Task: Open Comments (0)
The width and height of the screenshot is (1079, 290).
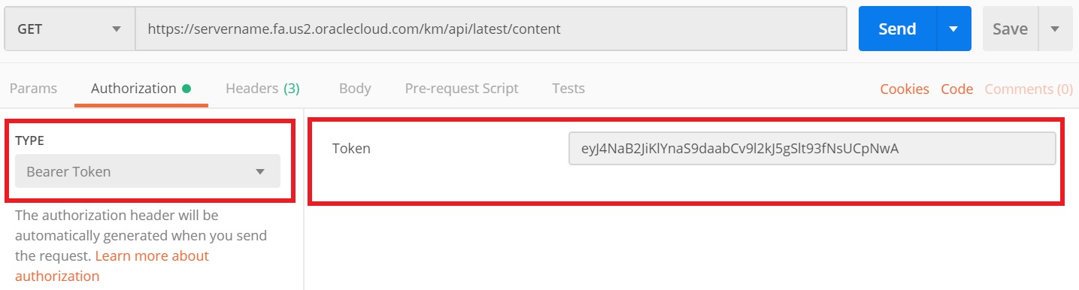Action: click(1029, 89)
